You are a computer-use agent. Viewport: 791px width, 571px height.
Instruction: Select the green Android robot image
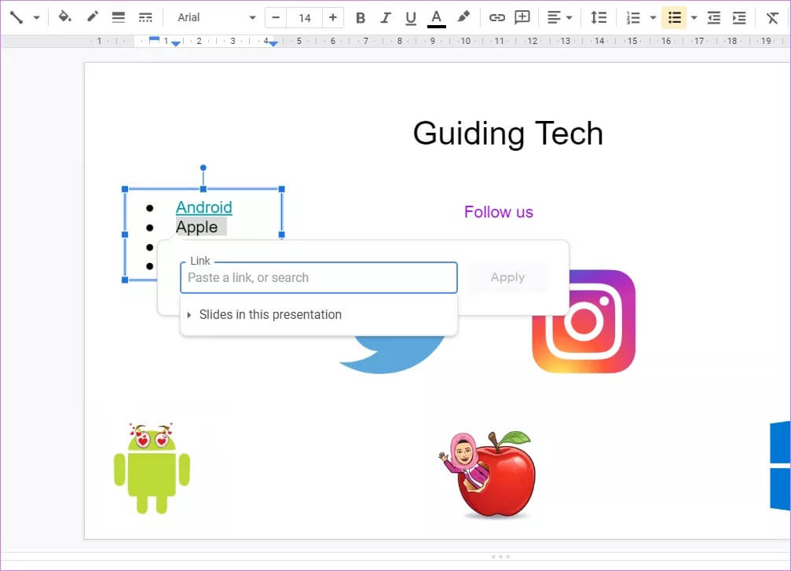point(152,469)
